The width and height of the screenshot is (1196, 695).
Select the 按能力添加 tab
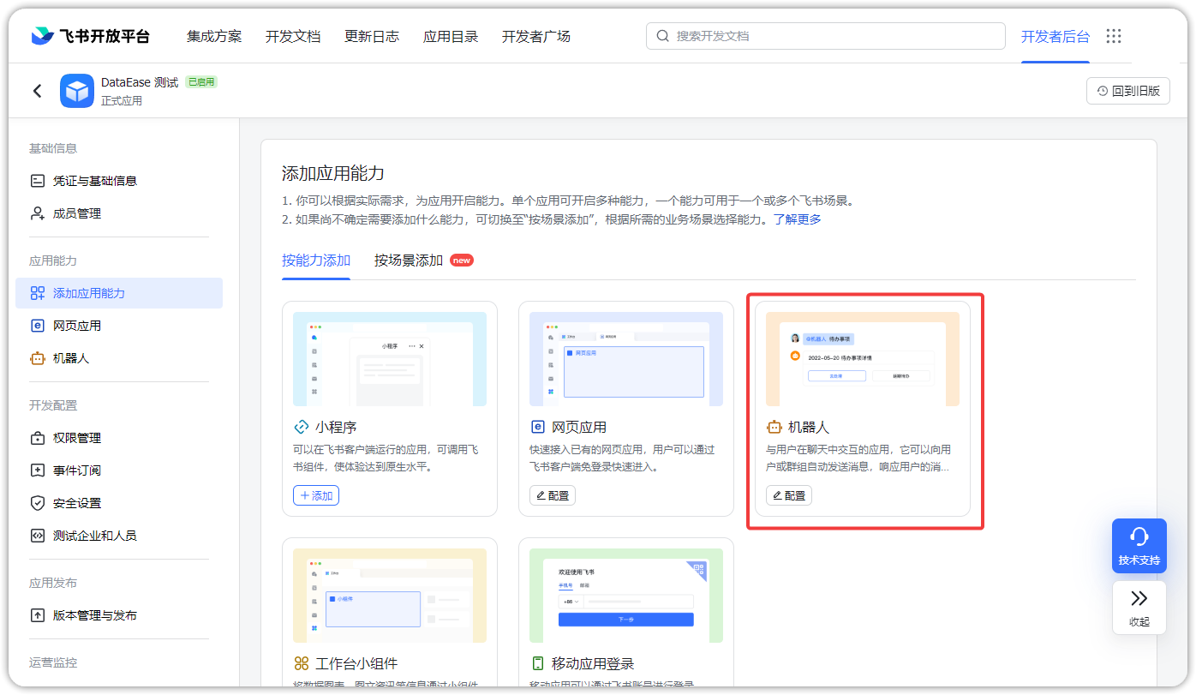point(316,261)
